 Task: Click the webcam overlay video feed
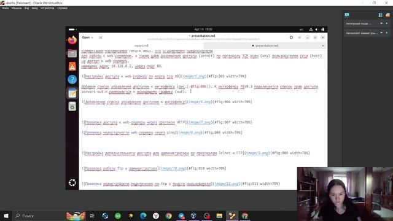[x=345, y=194]
